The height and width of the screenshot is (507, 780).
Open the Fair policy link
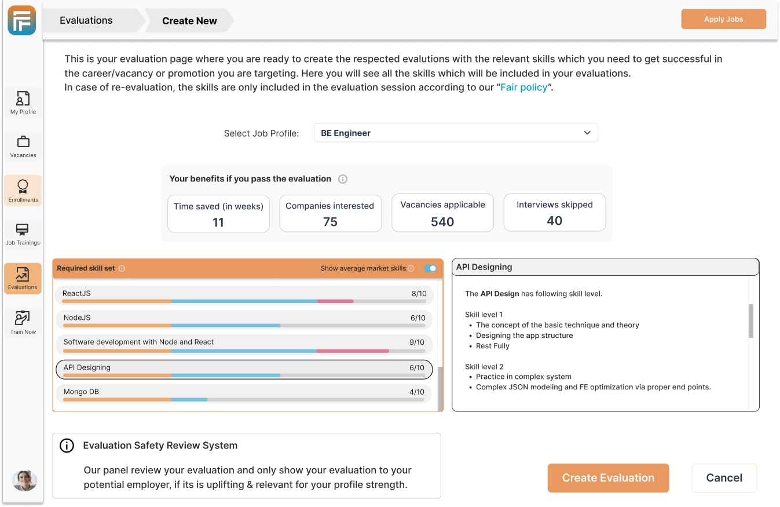tap(523, 89)
